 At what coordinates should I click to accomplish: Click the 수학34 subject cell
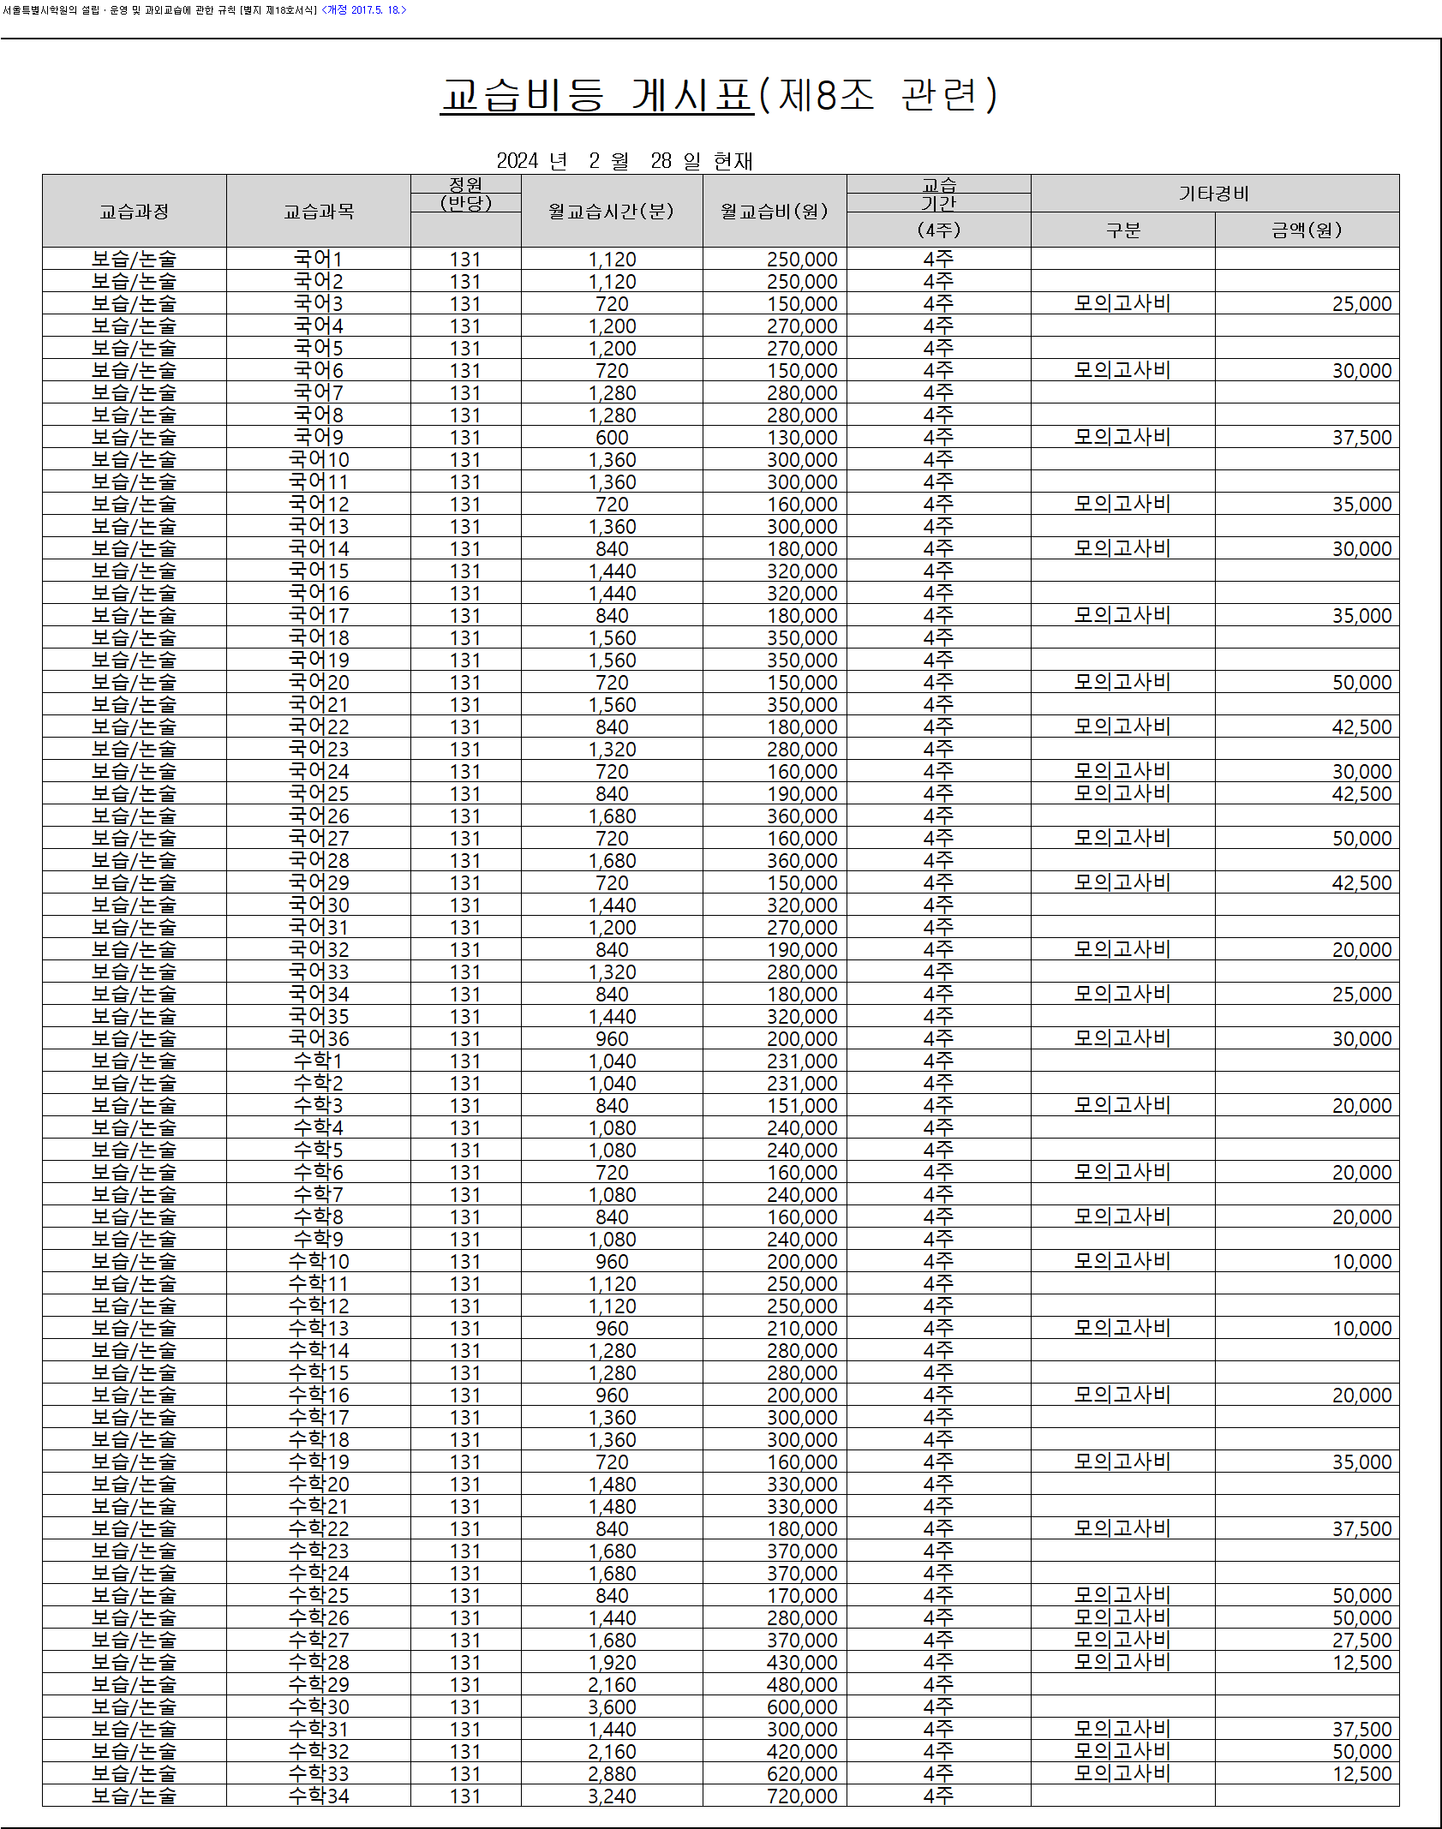point(319,1796)
